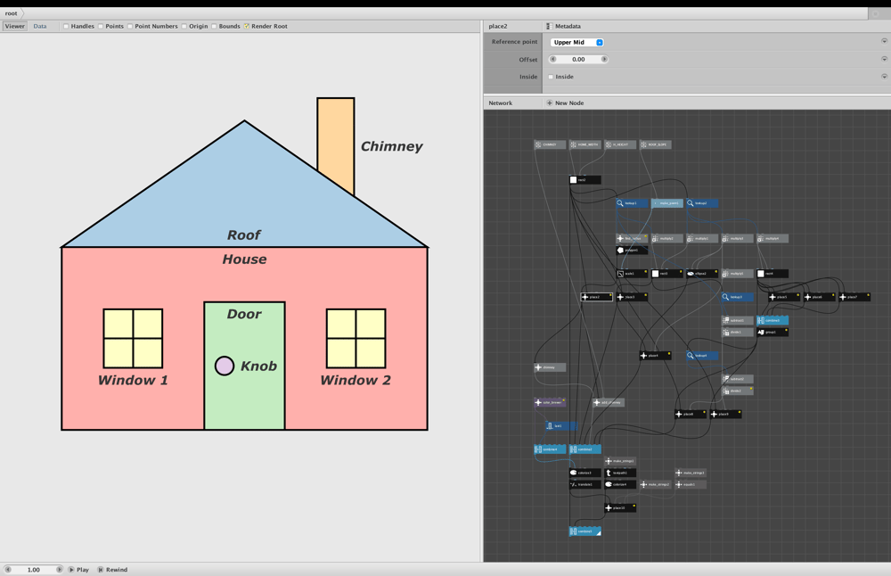
Task: Select the lookup2 node
Action: pos(702,203)
